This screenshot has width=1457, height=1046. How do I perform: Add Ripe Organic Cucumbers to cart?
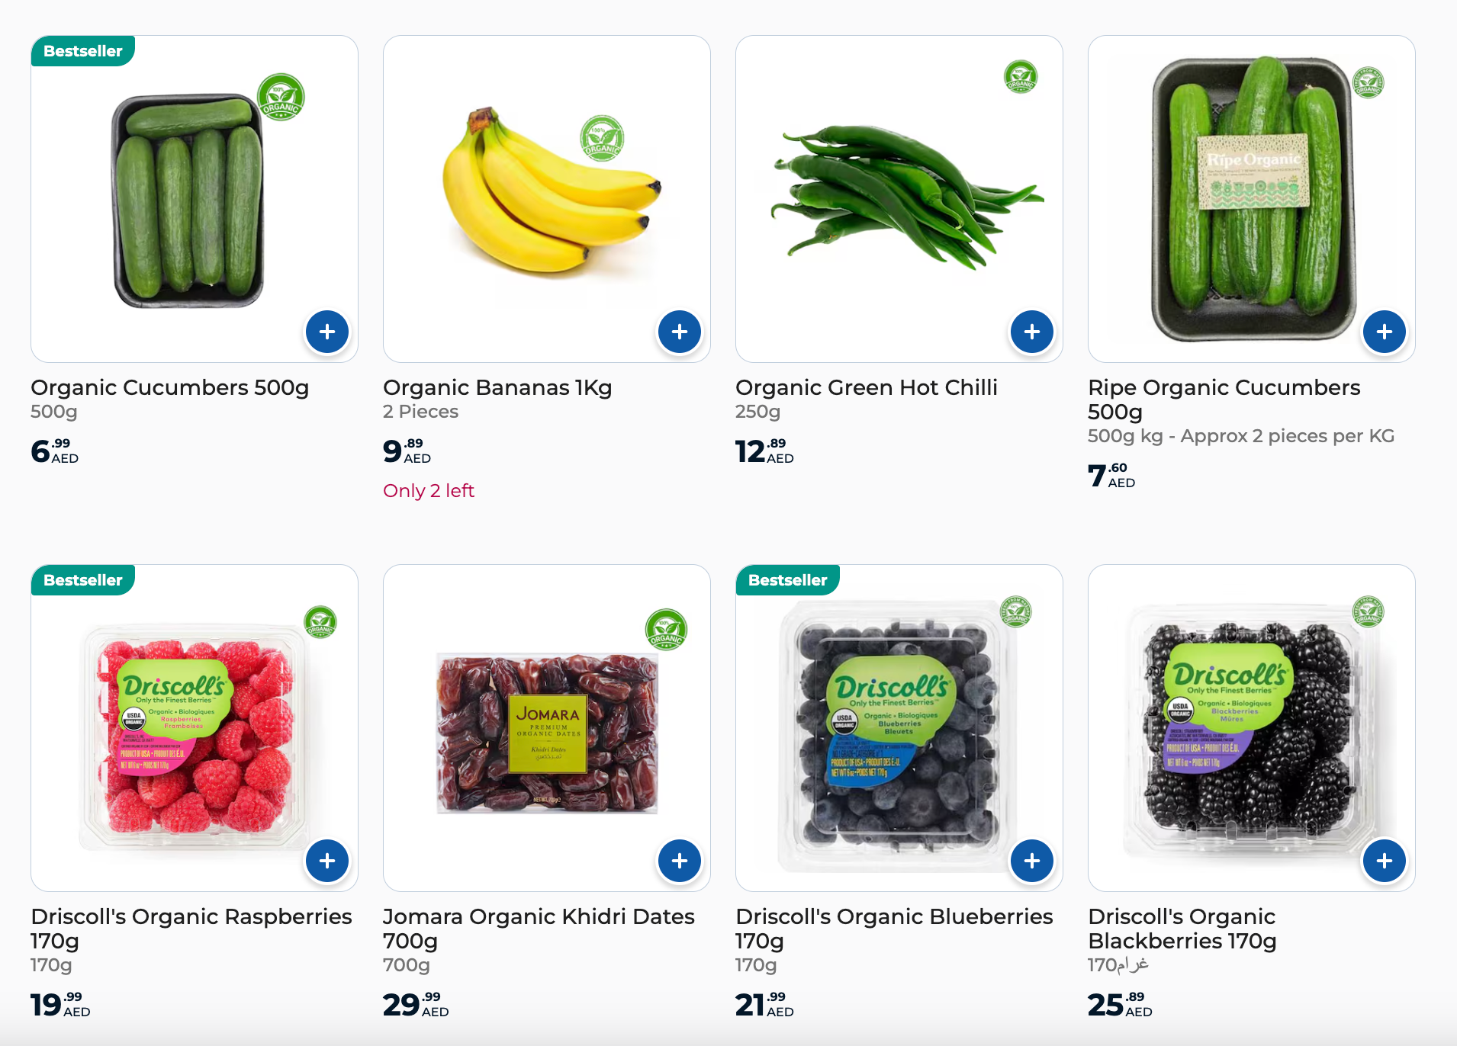pos(1385,332)
